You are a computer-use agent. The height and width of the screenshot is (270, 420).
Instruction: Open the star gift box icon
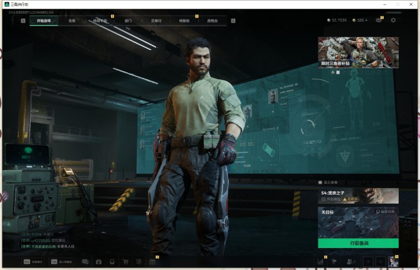pos(98,262)
